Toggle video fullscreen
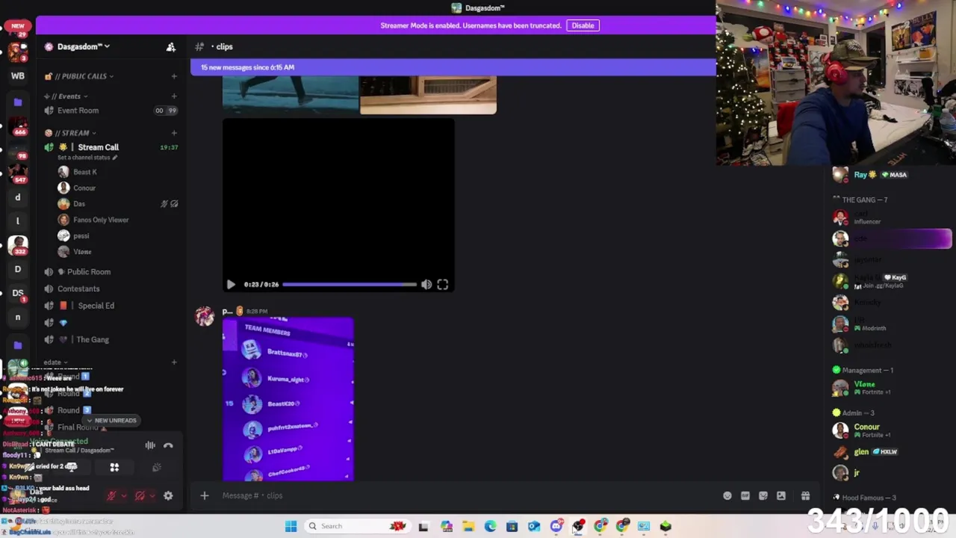The width and height of the screenshot is (956, 538). pyautogui.click(x=443, y=284)
